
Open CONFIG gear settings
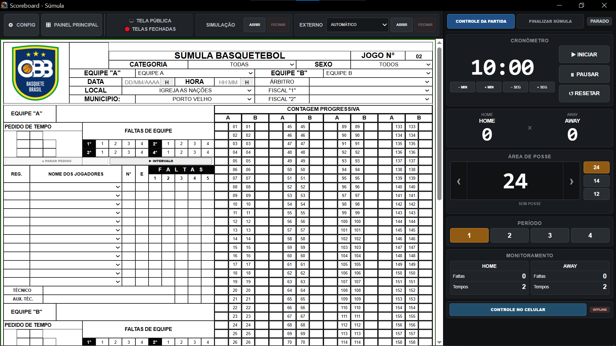tap(21, 25)
